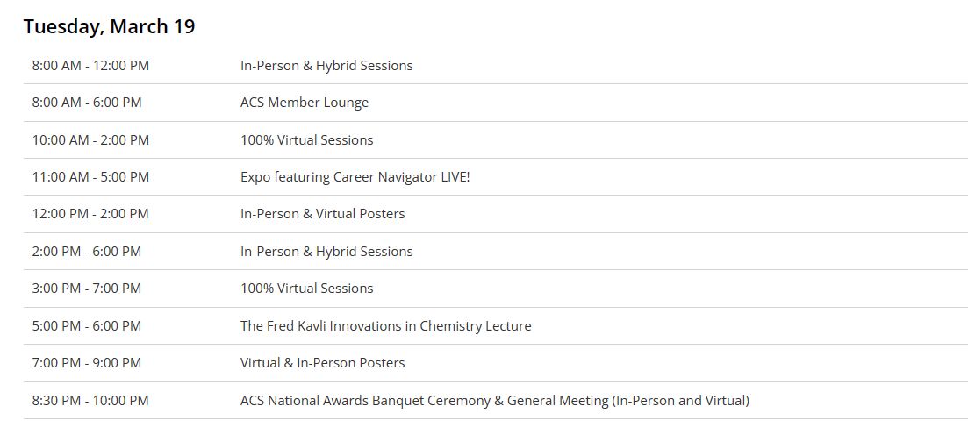Select Virtual & In-Person Posters entry
The height and width of the screenshot is (442, 968).
click(x=323, y=363)
